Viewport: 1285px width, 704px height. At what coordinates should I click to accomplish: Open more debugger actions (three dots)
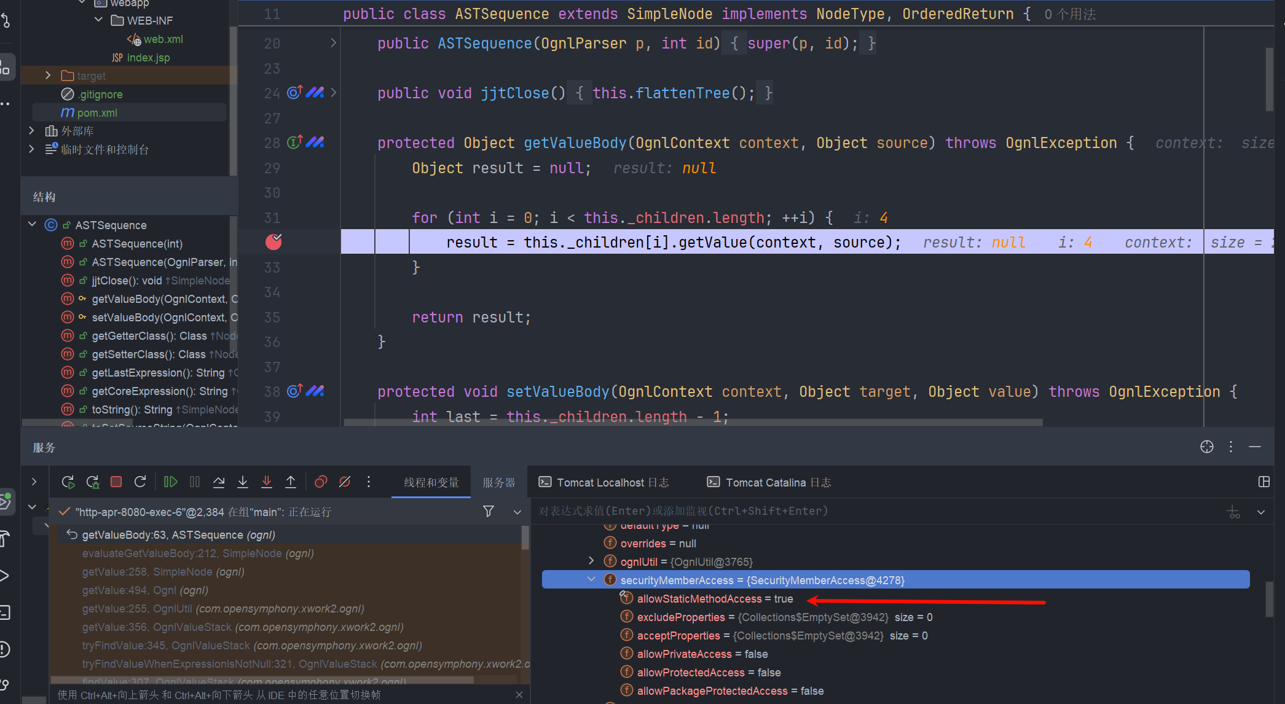[x=369, y=482]
